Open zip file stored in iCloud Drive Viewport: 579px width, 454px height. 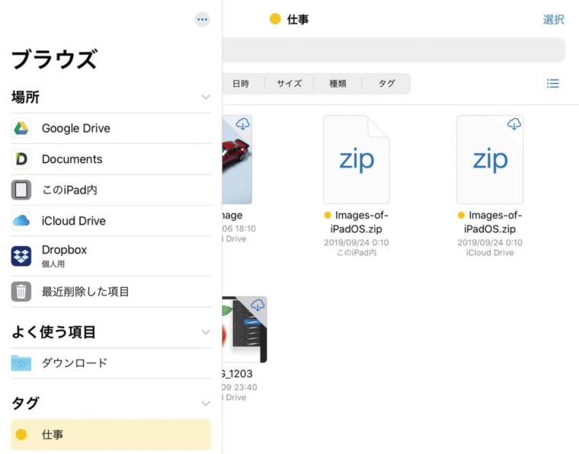490,159
